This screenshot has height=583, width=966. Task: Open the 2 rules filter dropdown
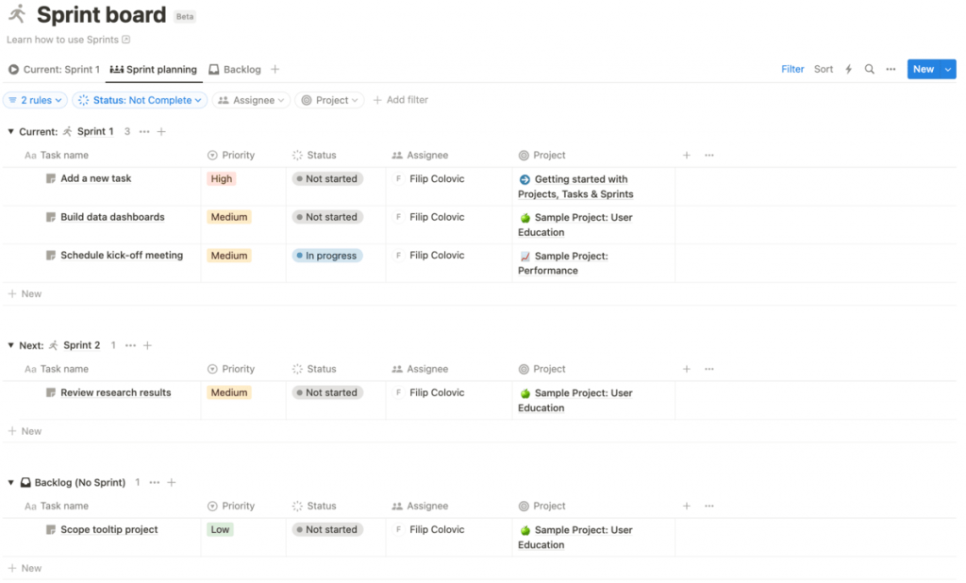[x=35, y=99]
